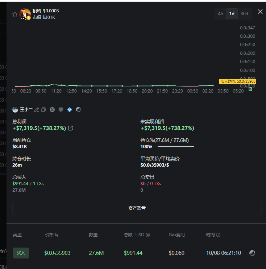Toggle time format clock icon in 时间 header
Image resolution: width=266 pixels, height=269 pixels.
click(x=218, y=235)
